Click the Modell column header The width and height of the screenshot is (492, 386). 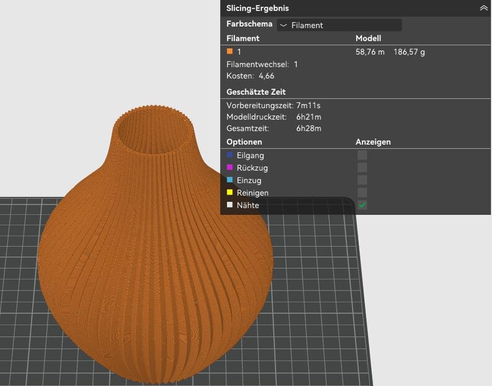pyautogui.click(x=368, y=38)
